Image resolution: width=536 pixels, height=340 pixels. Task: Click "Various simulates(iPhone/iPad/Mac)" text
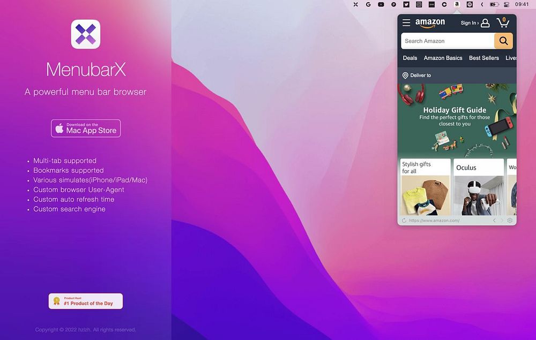pos(90,180)
